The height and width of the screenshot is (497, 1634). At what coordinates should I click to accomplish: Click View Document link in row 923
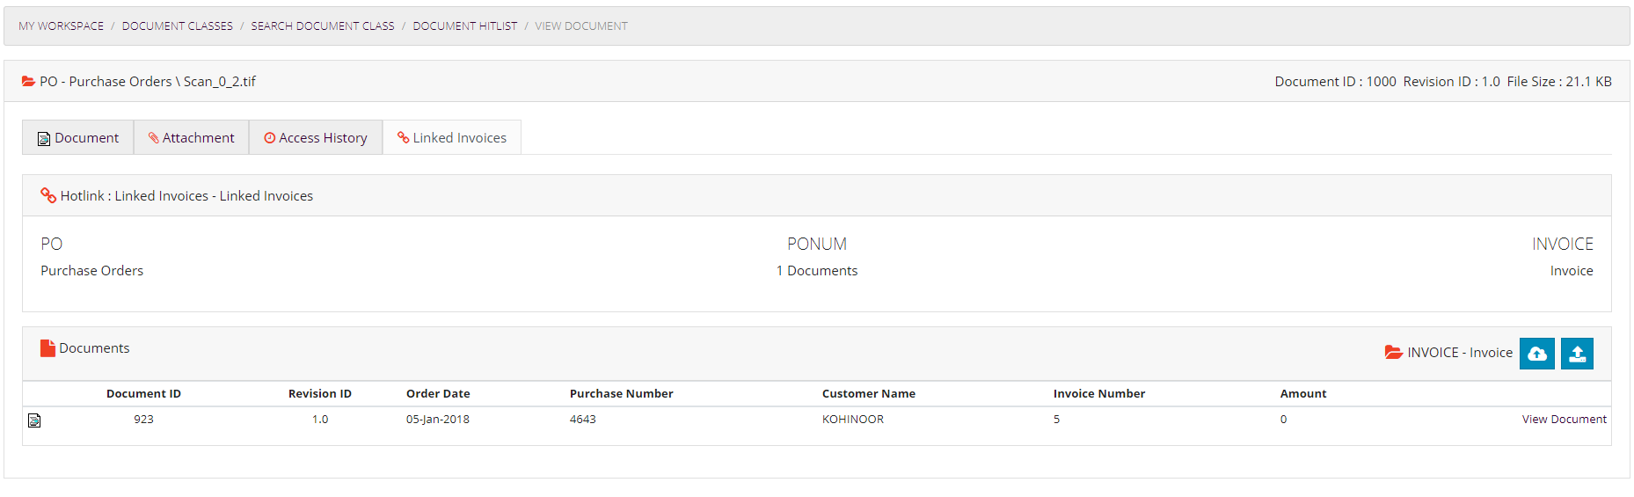(1564, 420)
